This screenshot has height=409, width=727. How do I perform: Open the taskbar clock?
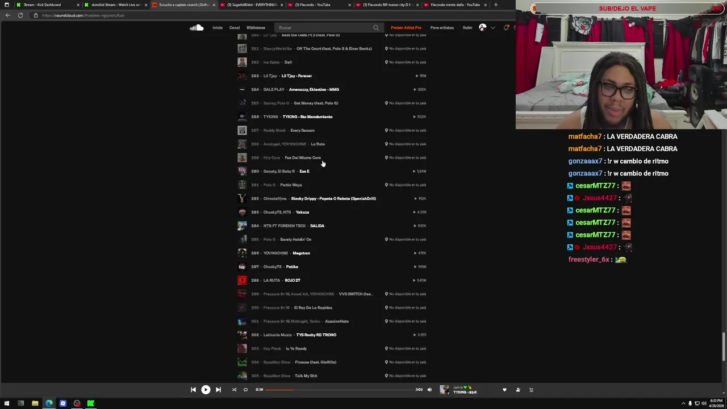coord(716,403)
